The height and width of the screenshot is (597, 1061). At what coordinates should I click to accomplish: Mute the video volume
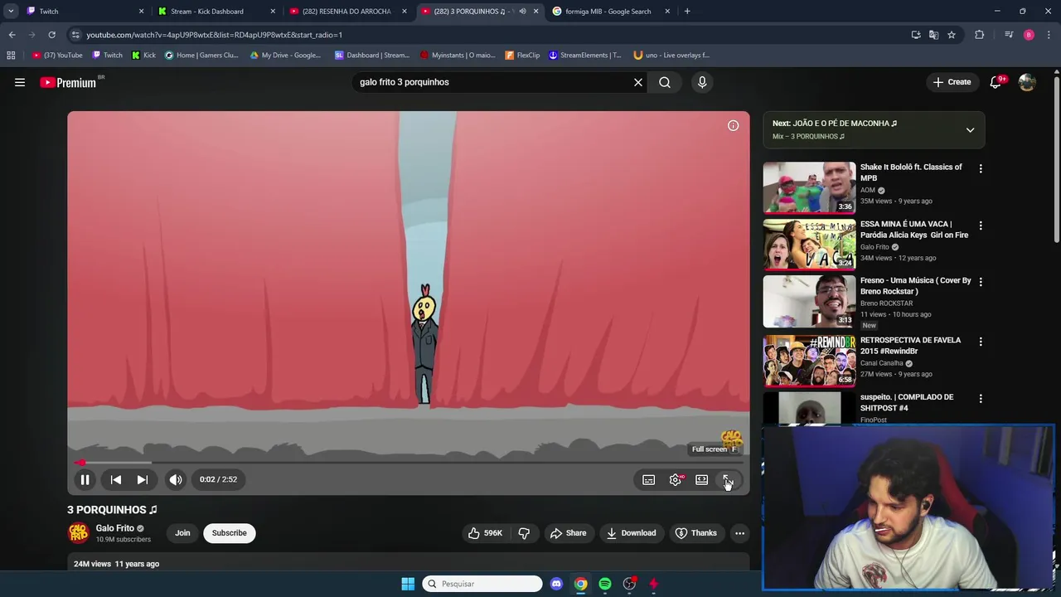pyautogui.click(x=176, y=479)
